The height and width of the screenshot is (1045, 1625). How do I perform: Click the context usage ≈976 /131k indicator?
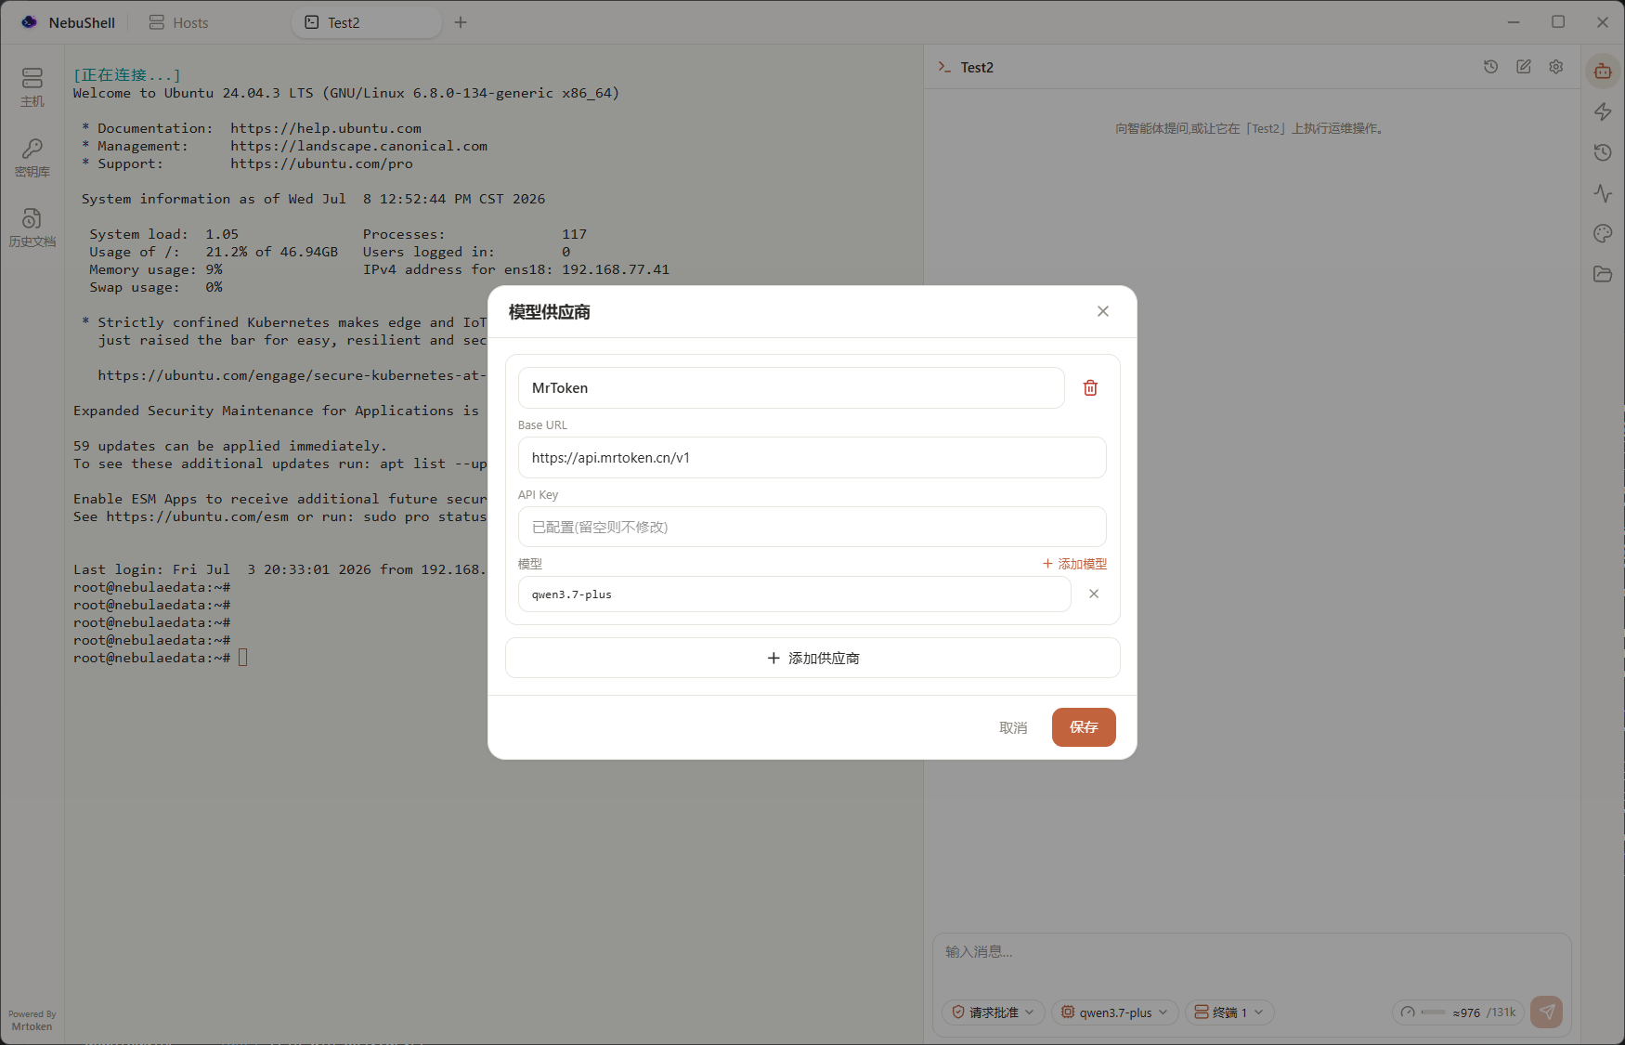1458,1012
